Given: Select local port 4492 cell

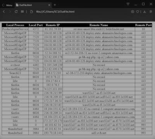Looking at the screenshot, I should 36,65.
